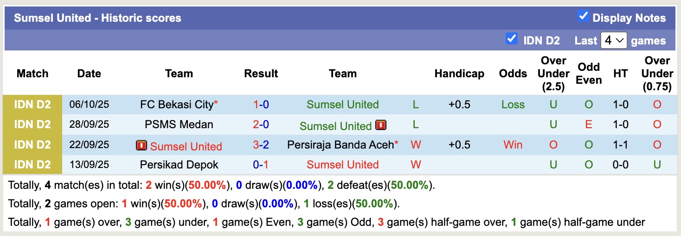Click the Odd Even column header
This screenshot has width=681, height=236.
pyautogui.click(x=589, y=74)
